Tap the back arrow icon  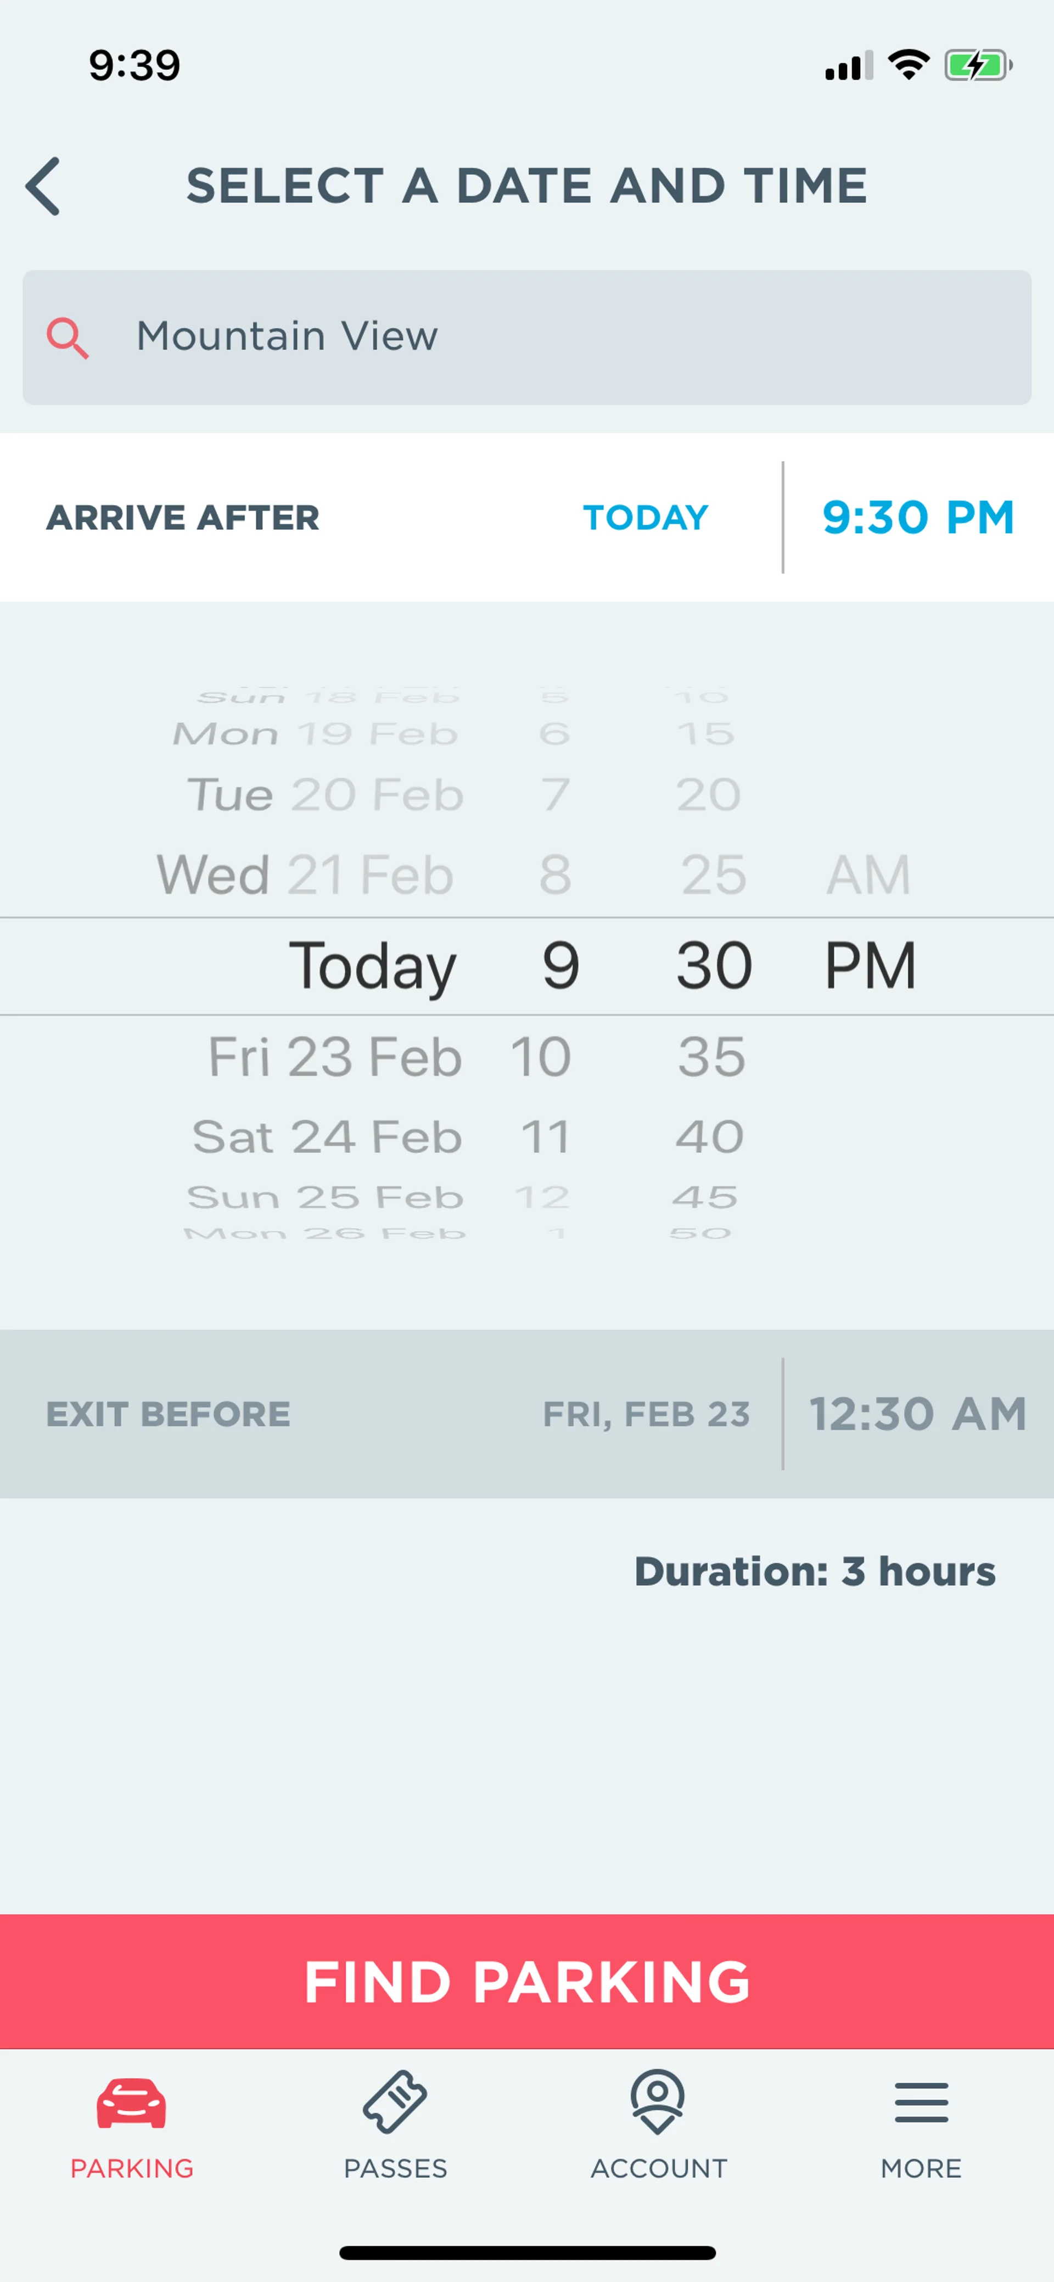coord(43,186)
